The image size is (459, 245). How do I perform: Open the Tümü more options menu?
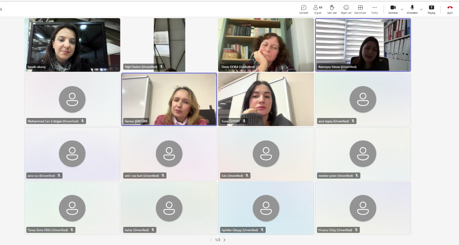374,9
